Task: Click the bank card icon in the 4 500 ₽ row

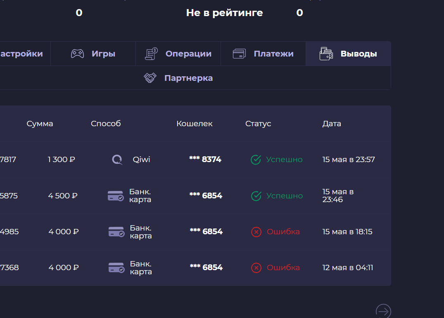Action: (x=116, y=196)
